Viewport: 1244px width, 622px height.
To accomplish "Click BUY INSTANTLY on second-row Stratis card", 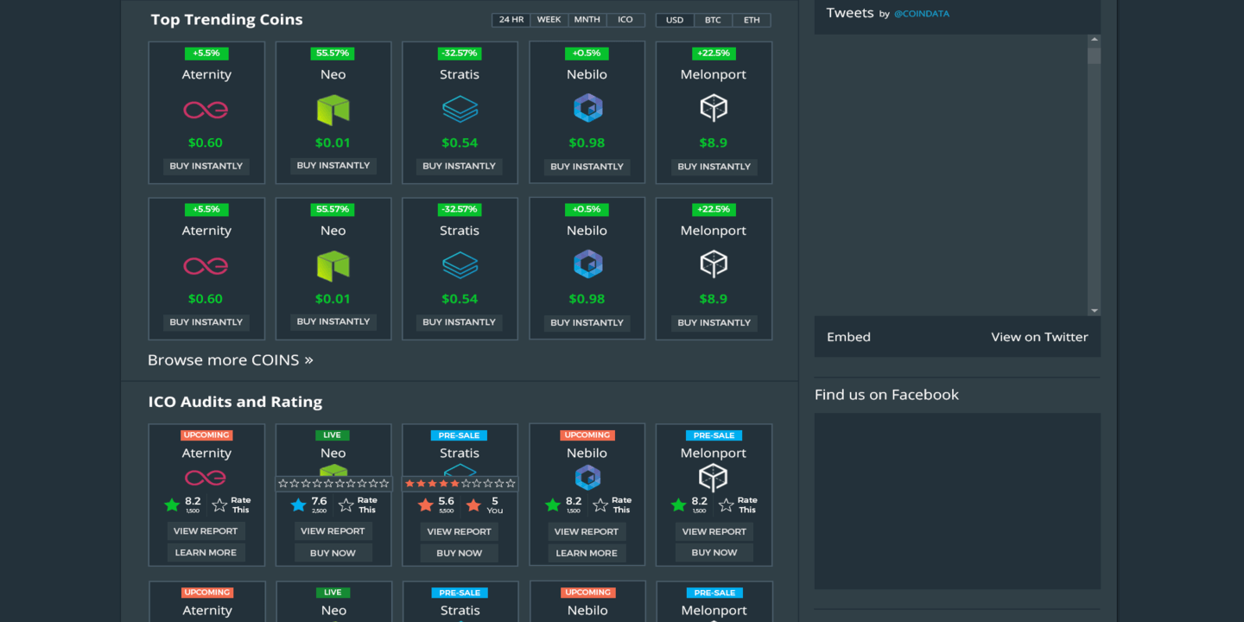I will pyautogui.click(x=460, y=322).
